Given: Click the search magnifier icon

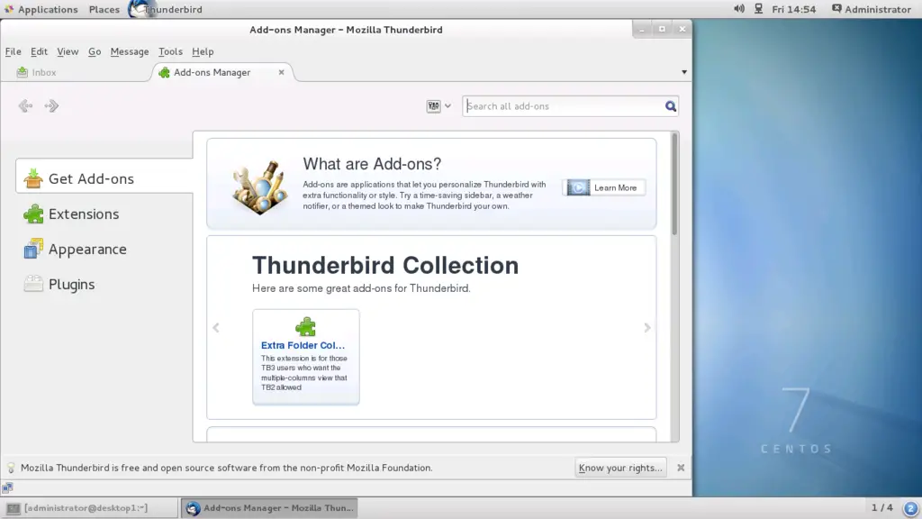Looking at the screenshot, I should coord(670,106).
